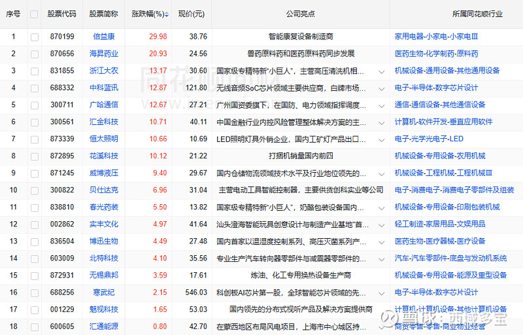This screenshot has width=523, height=335.
Task: Sort by 涨跌幅(%) column arrows
Action: click(x=167, y=14)
